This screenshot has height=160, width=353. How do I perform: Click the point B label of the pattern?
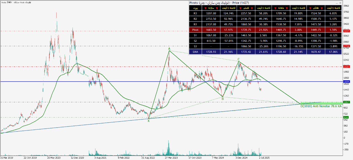pos(223,99)
